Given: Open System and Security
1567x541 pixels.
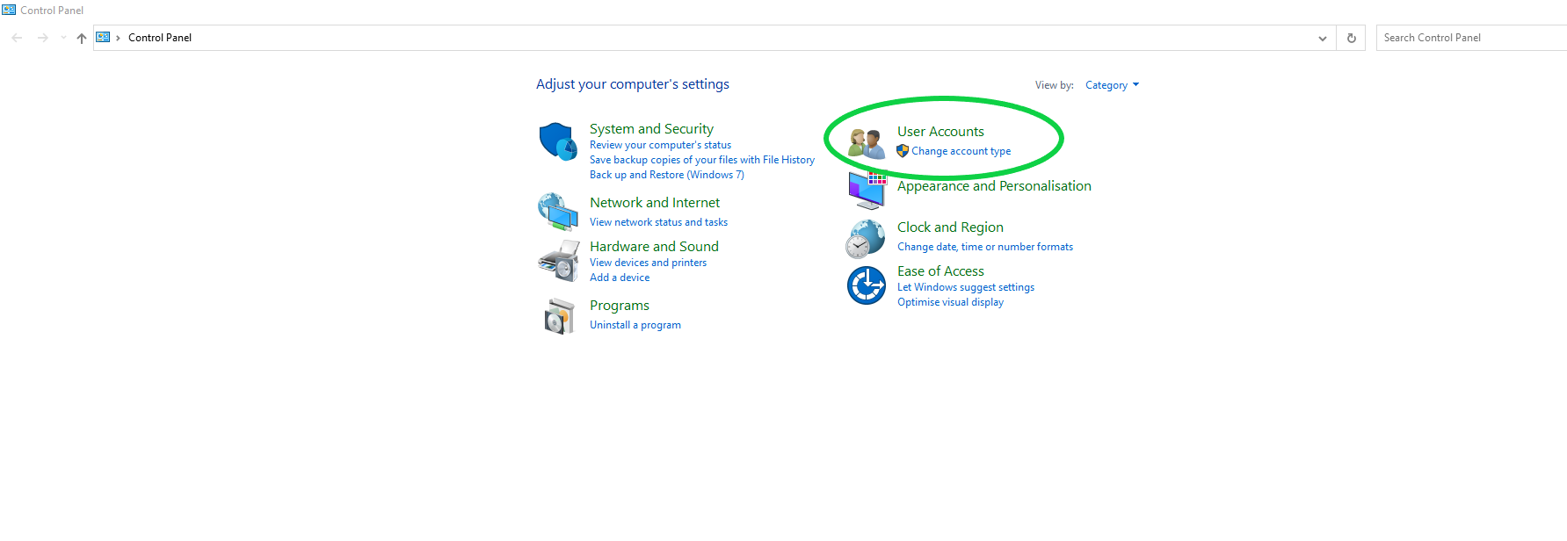Looking at the screenshot, I should point(651,129).
